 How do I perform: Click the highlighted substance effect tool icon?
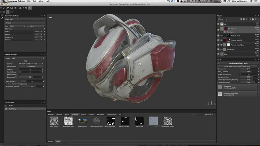[x=30, y=8]
